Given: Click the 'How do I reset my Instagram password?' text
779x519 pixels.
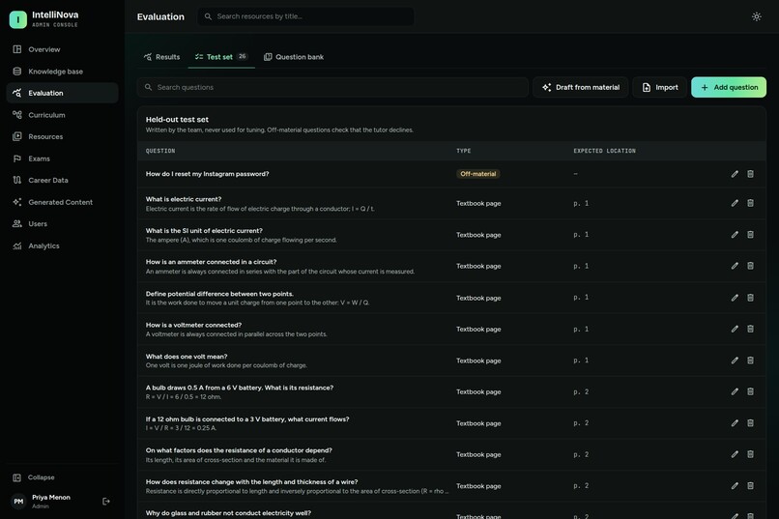Looking at the screenshot, I should [x=207, y=174].
